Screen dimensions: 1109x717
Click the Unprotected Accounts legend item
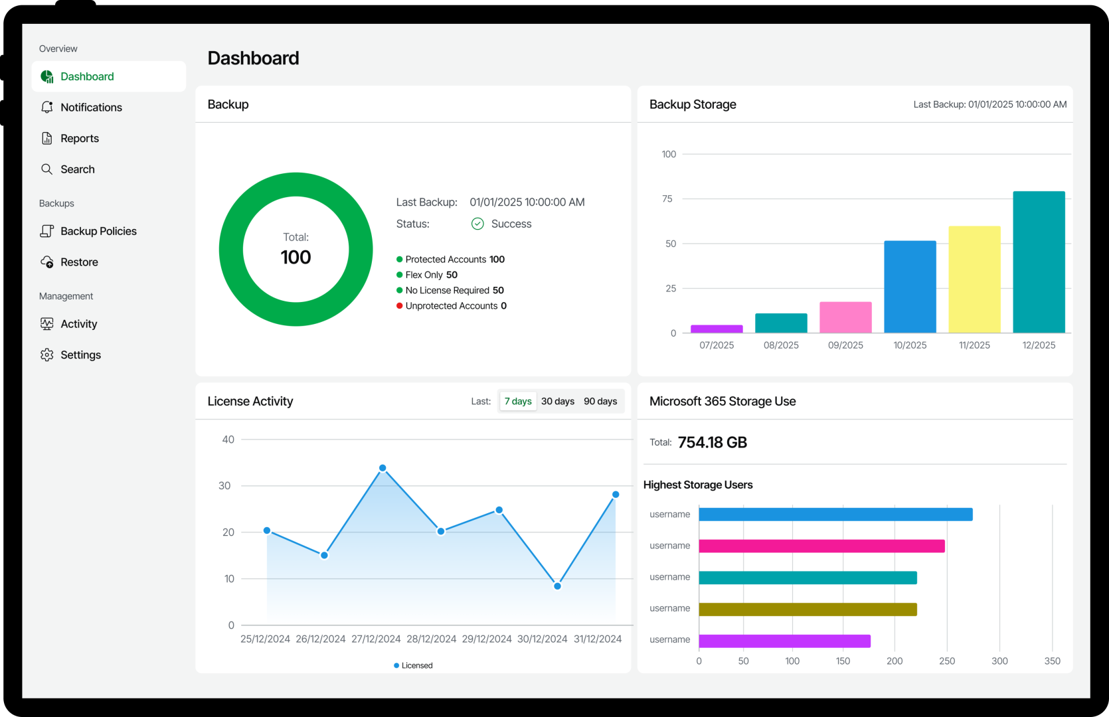[452, 306]
